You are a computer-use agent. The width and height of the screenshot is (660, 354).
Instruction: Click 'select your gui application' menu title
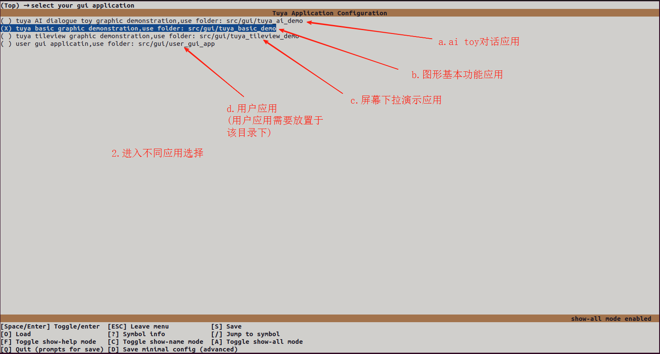point(83,6)
